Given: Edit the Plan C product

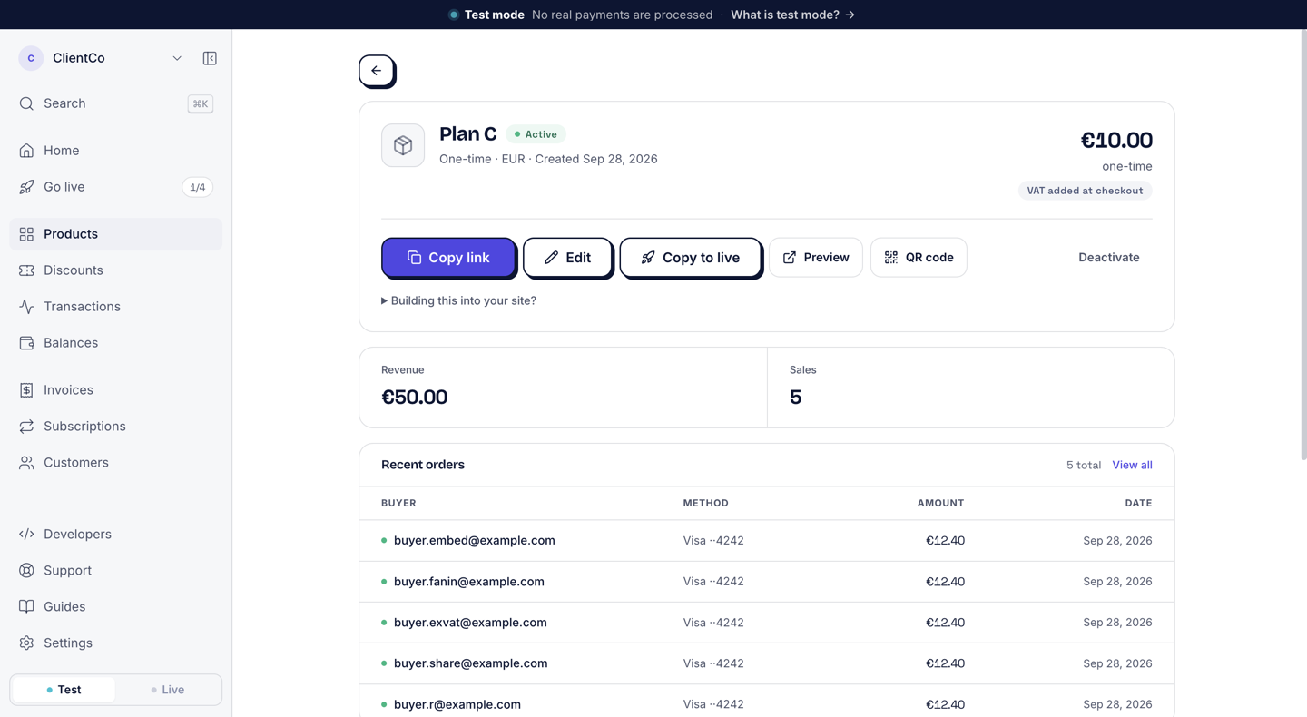Looking at the screenshot, I should click(x=567, y=258).
